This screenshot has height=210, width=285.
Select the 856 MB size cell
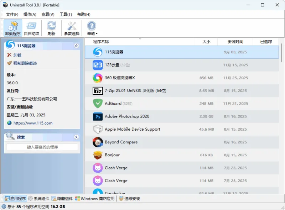click(x=206, y=78)
